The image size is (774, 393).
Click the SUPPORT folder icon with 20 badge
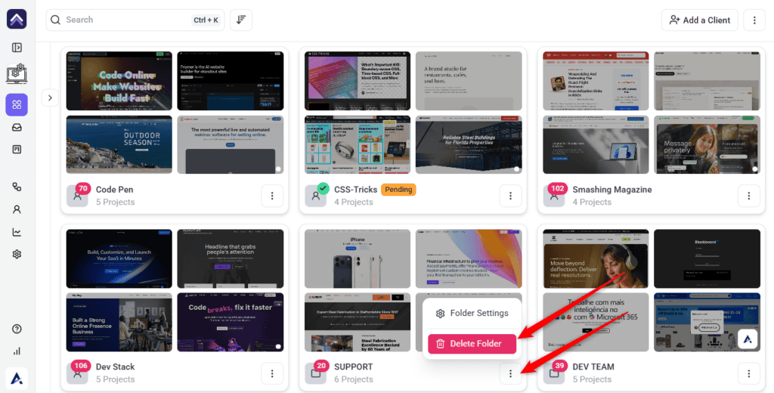coord(316,373)
